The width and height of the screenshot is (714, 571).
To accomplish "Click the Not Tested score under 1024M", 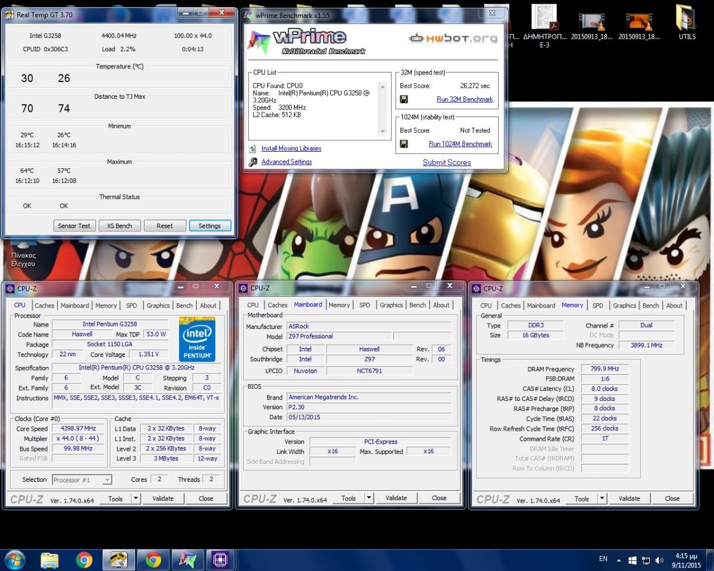I will click(x=475, y=130).
